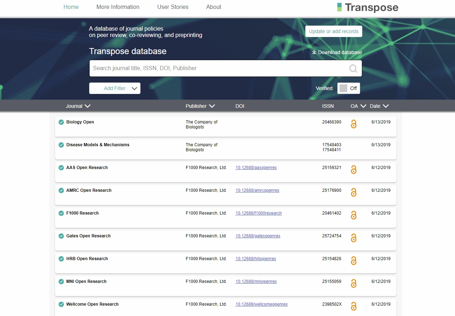Select the Wellcome Open Research title
The width and height of the screenshot is (455, 316).
[92, 304]
